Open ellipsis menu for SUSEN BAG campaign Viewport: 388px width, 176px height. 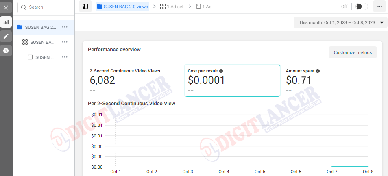(x=65, y=27)
